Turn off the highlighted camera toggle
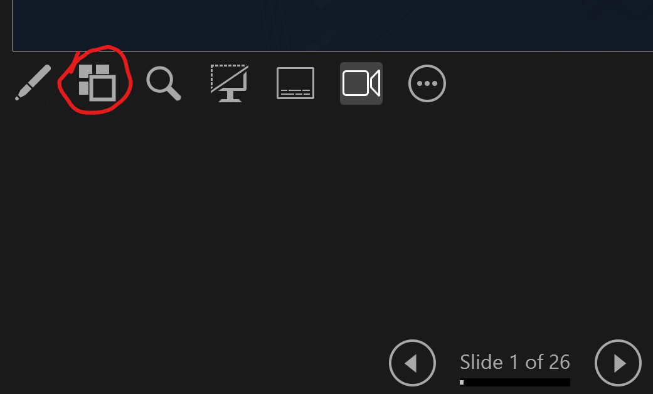This screenshot has width=653, height=394. point(361,83)
